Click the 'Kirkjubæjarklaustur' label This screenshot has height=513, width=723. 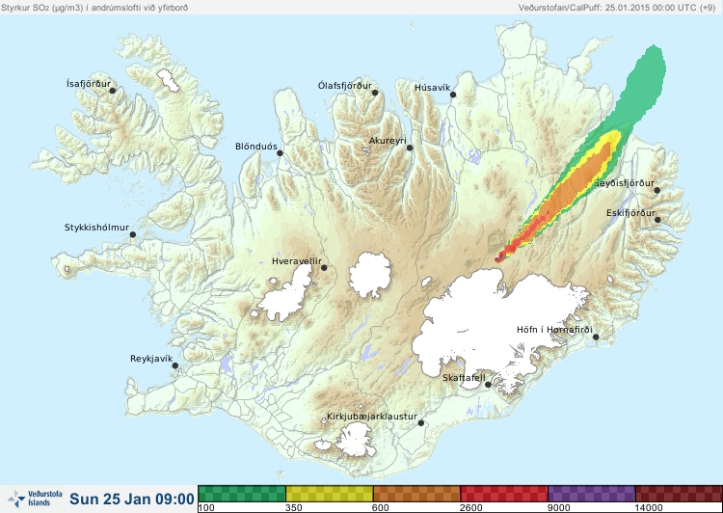372,417
